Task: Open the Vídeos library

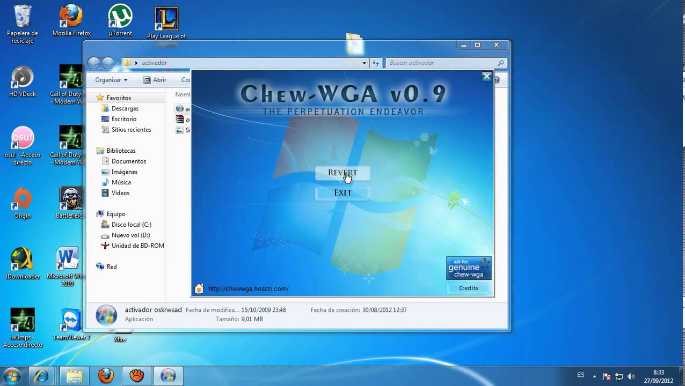Action: coord(121,193)
